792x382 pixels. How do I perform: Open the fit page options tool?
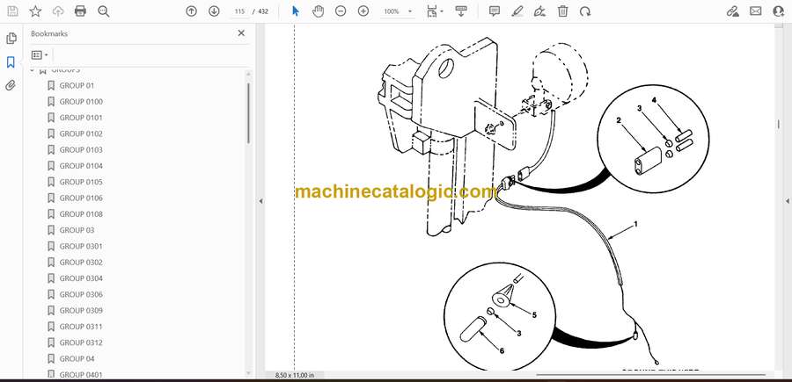(x=435, y=11)
